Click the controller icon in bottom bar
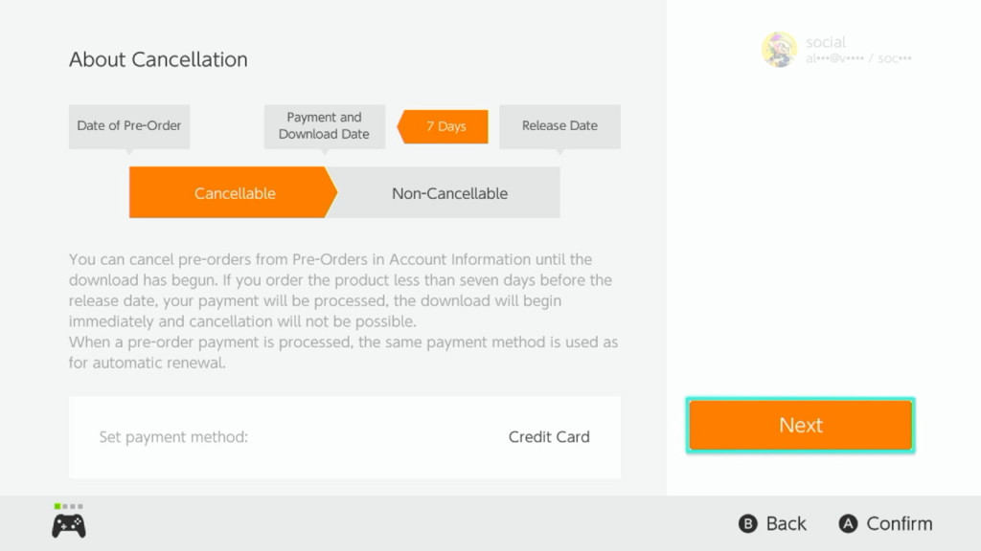Screen dimensions: 981x551 point(69,525)
